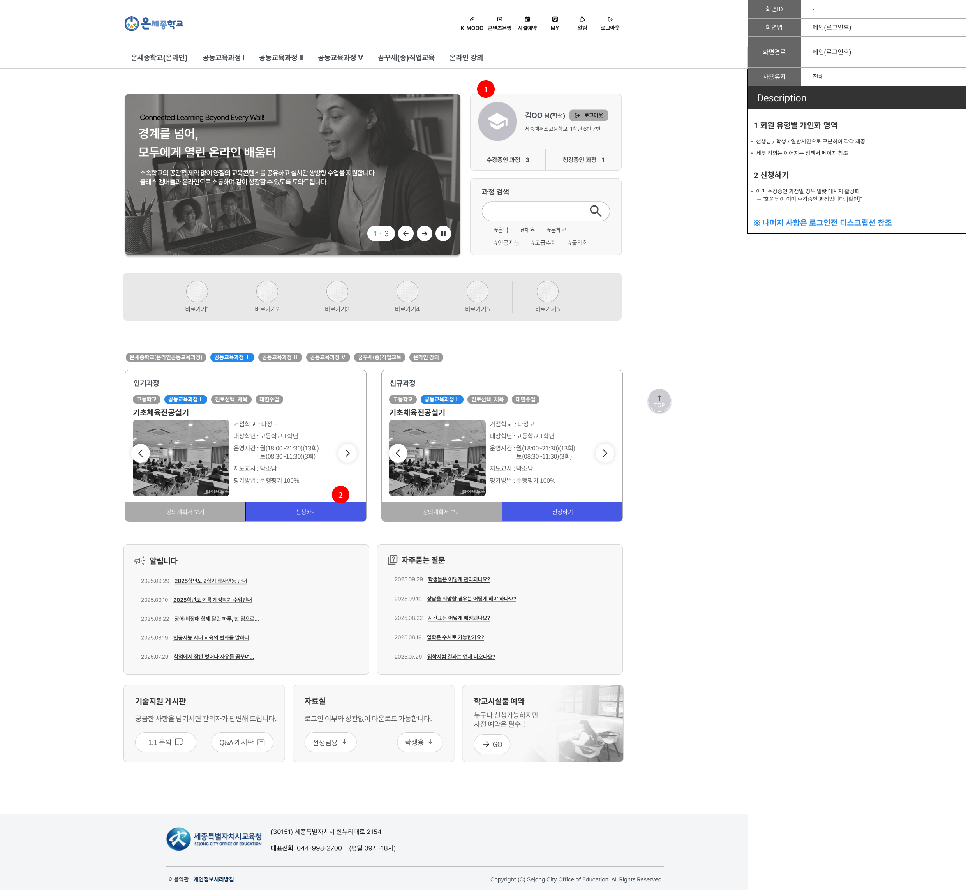
Task: Click the student profile avatar
Action: pyautogui.click(x=497, y=121)
